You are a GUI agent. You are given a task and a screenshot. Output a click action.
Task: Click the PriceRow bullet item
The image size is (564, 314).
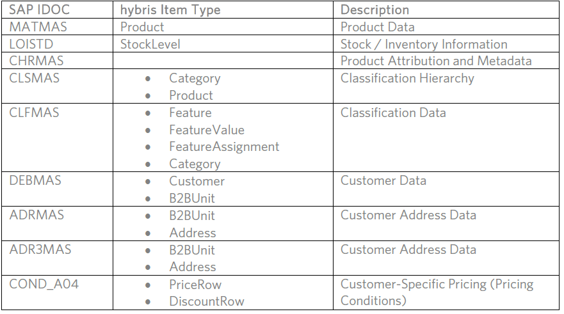click(x=195, y=284)
